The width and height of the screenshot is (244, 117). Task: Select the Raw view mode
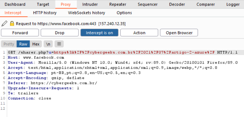click(x=23, y=44)
